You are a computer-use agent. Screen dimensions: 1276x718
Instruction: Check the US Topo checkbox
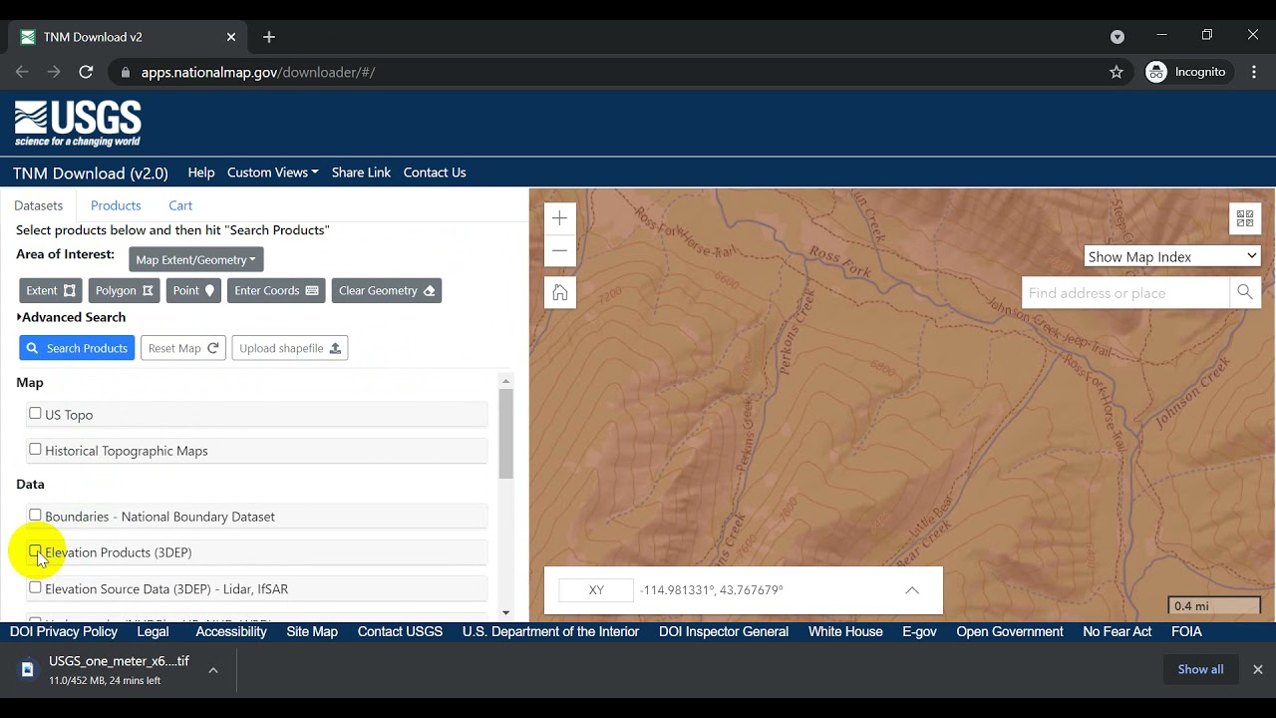tap(35, 413)
